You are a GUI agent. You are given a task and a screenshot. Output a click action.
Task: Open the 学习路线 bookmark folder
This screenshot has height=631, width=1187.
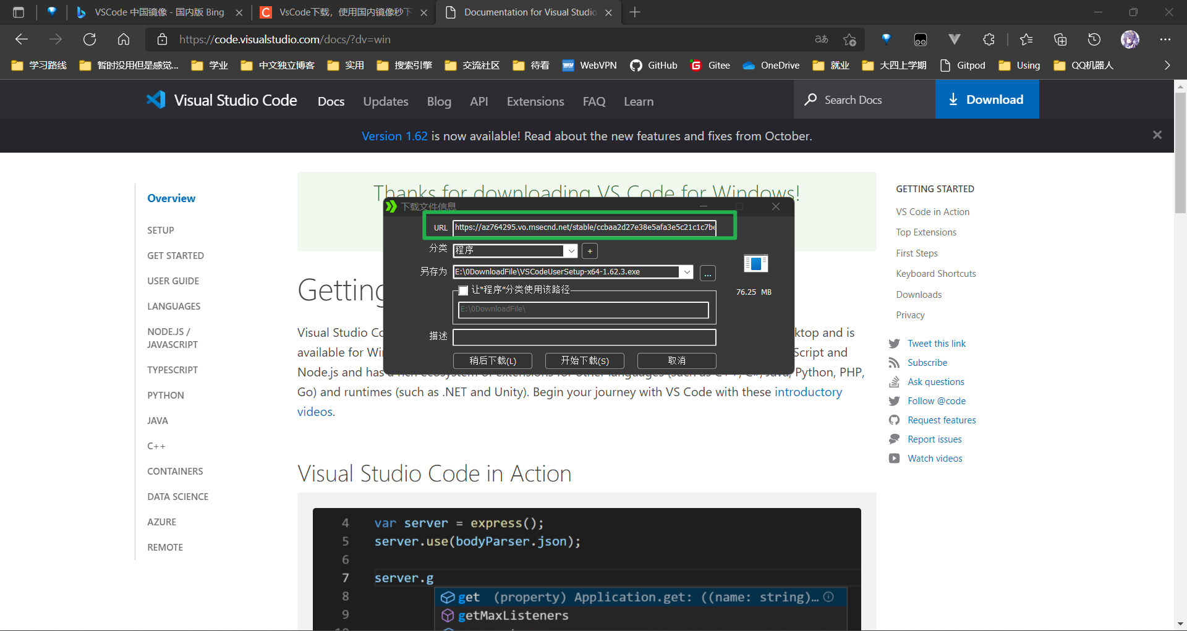tap(39, 66)
